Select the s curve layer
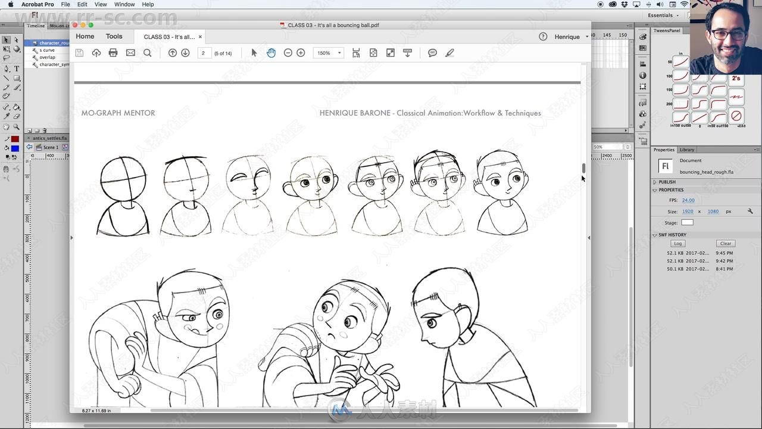 click(47, 50)
